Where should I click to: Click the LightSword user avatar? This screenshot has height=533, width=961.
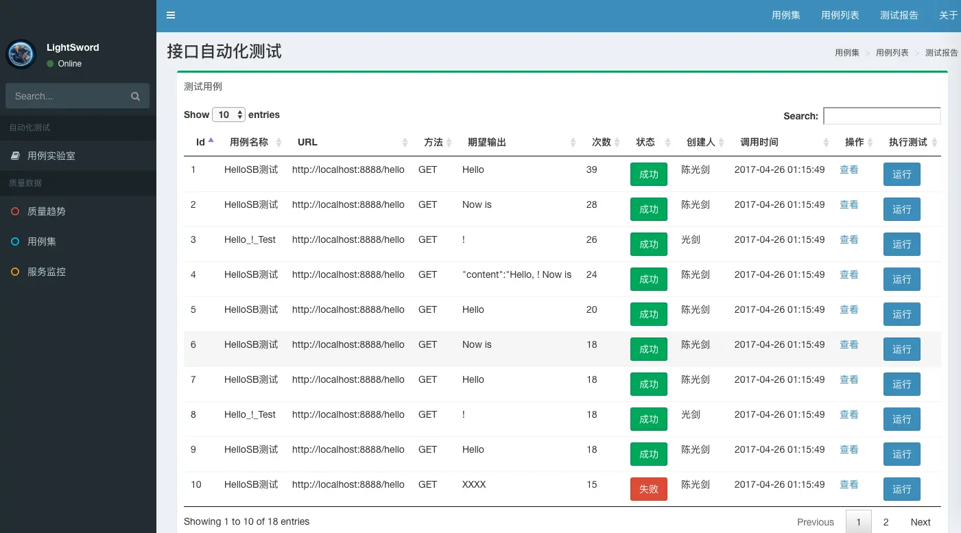coord(21,54)
